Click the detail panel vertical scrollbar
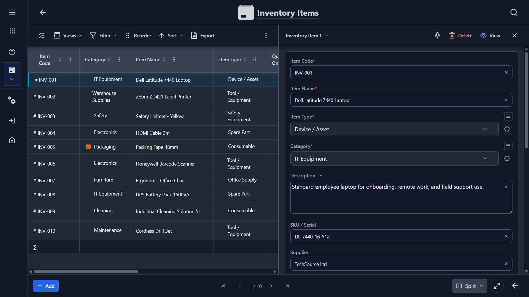Viewport: 529px width, 297px height. (x=526, y=100)
